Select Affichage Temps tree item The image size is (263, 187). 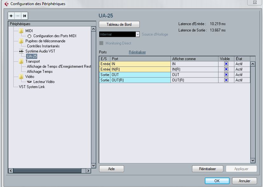[40, 72]
